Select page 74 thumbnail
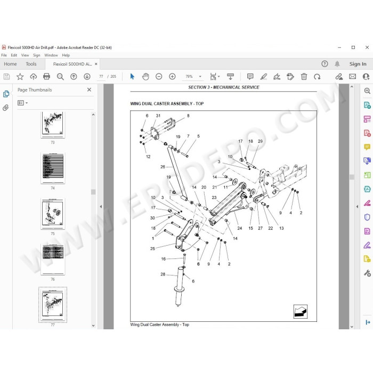Viewport: 373px width, 373px height. [x=53, y=168]
